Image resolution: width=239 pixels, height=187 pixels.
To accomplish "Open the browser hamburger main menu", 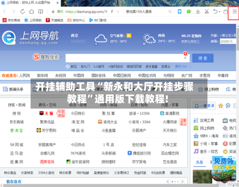I will (235, 11).
